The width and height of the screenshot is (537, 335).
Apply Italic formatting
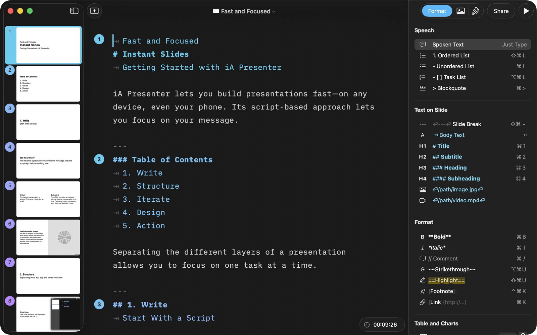pyautogui.click(x=473, y=248)
